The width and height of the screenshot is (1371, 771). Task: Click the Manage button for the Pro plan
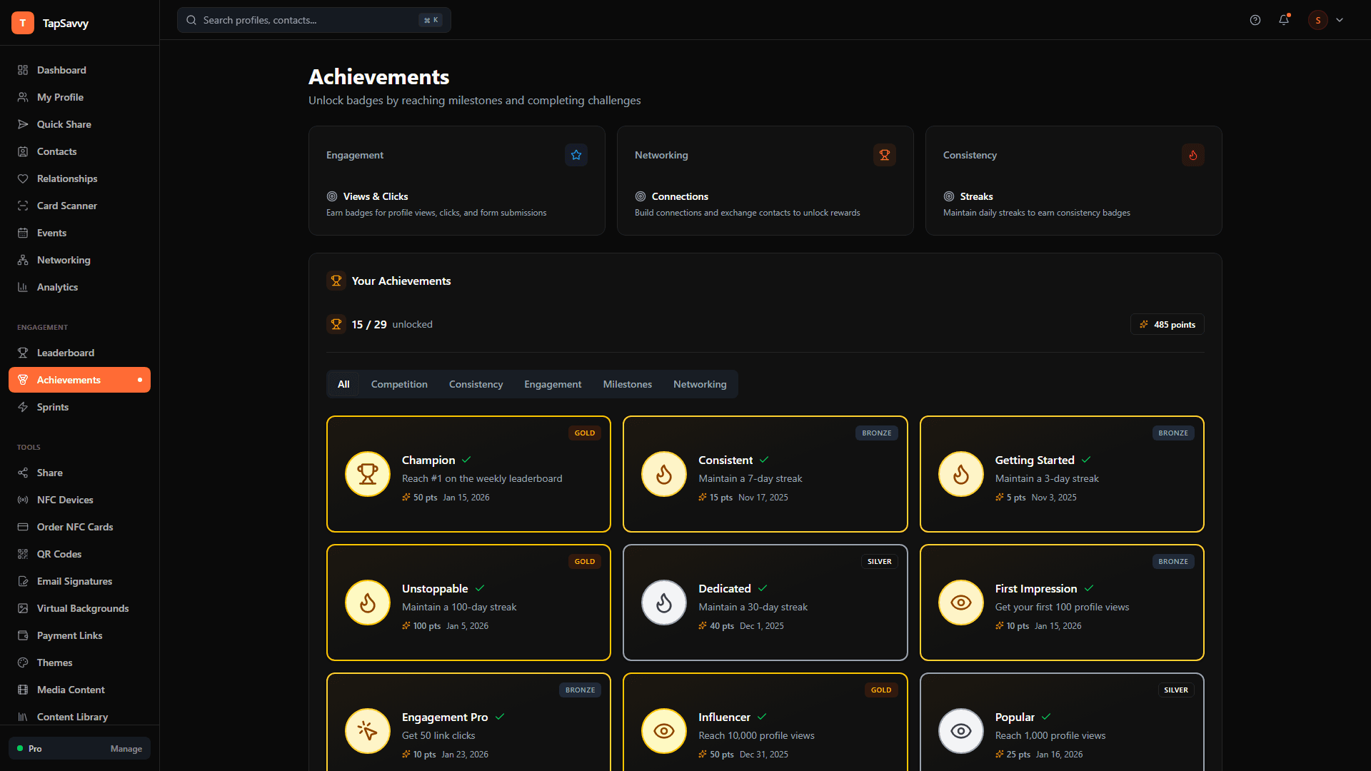(x=126, y=748)
